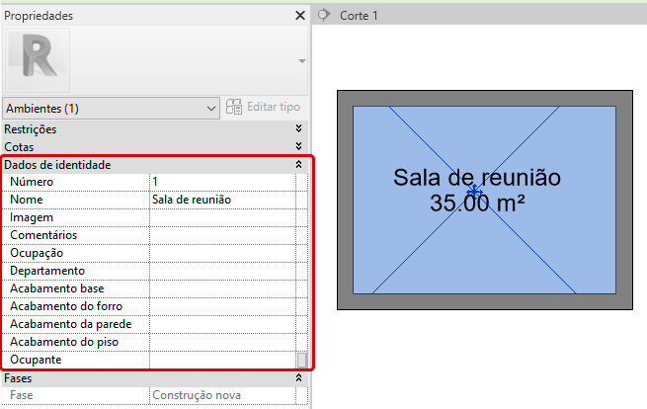Close the Propriedades panel
647x409 pixels.
300,16
